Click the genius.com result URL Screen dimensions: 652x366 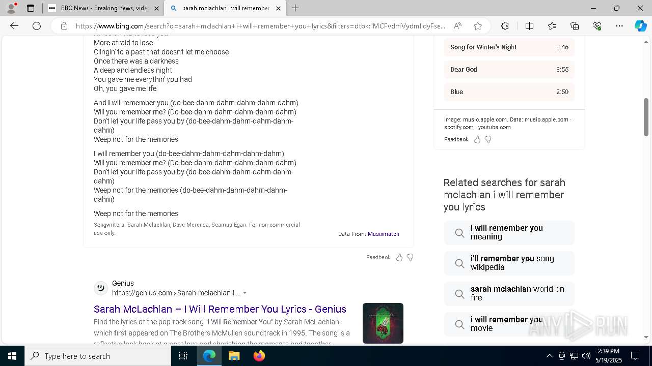176,293
